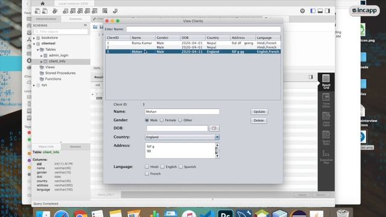Open Photoshop from the dock
This screenshot has width=386, height=217.
(226, 213)
